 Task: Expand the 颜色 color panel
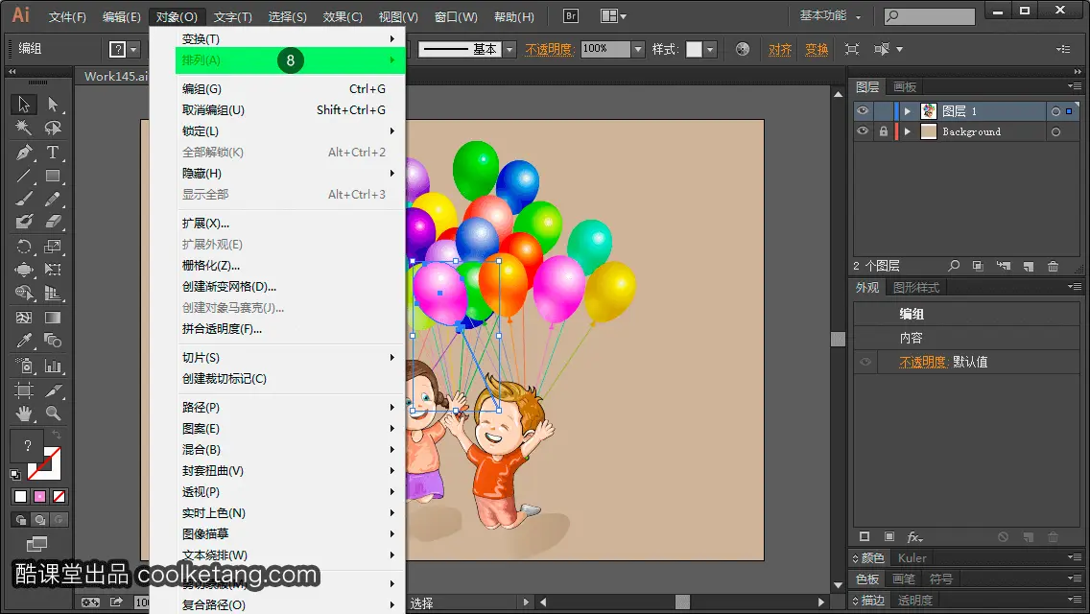coord(869,557)
